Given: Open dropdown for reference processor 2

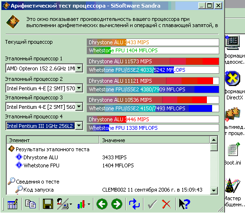Looking at the screenshot, I should coord(79,88).
